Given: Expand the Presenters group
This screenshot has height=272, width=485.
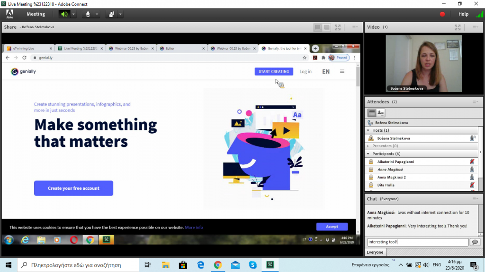Looking at the screenshot, I should (368, 146).
